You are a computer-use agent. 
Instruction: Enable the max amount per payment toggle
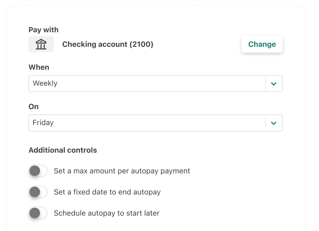[38, 171]
